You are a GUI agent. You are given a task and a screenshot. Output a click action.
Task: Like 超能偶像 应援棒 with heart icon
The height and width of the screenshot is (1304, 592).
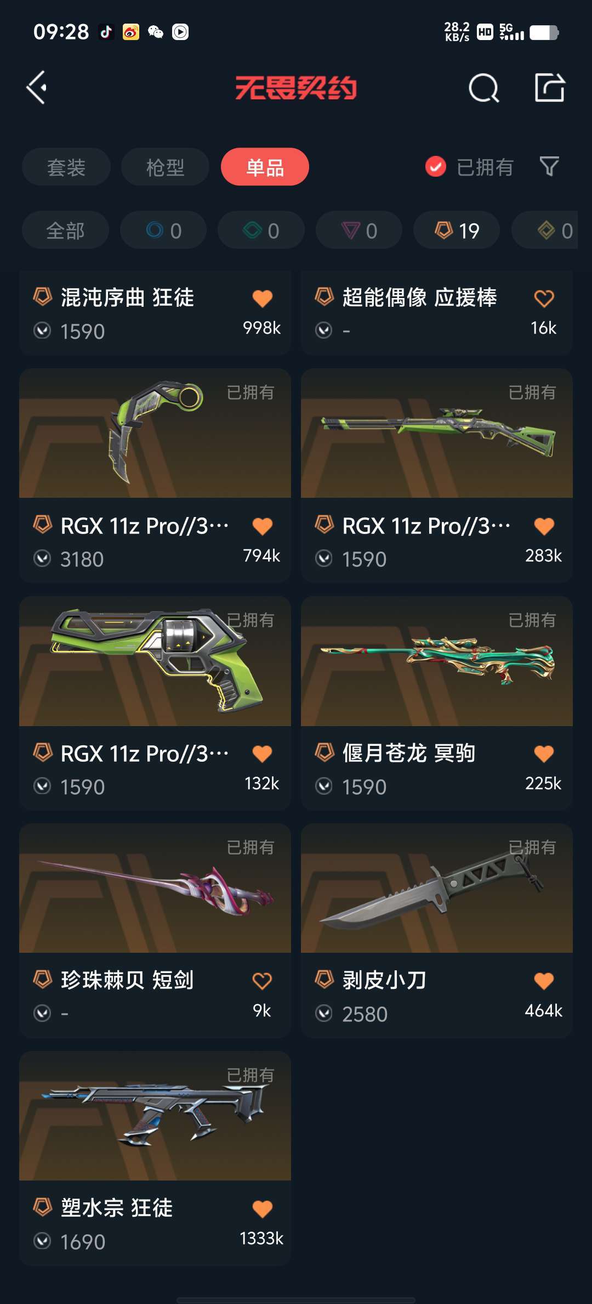click(544, 298)
